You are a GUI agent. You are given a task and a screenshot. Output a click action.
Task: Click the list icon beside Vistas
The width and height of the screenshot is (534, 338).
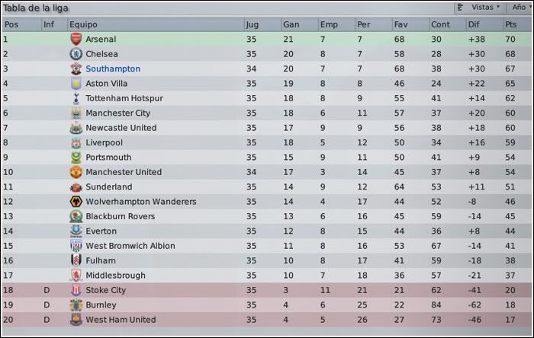click(460, 7)
